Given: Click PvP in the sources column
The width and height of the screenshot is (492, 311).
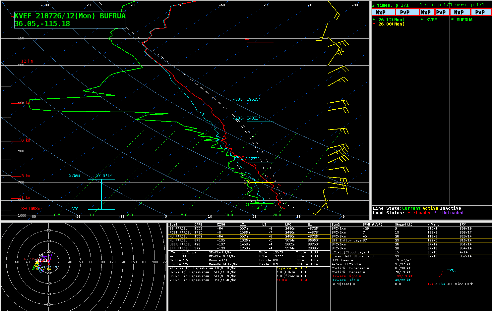Looking at the screenshot, I should pyautogui.click(x=481, y=12).
